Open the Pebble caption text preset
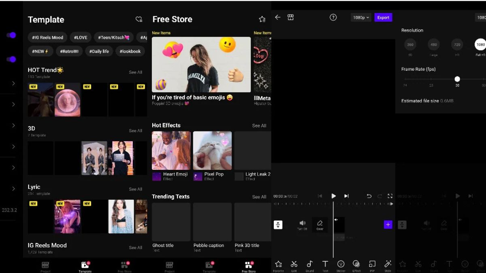486x273 pixels. click(x=212, y=222)
